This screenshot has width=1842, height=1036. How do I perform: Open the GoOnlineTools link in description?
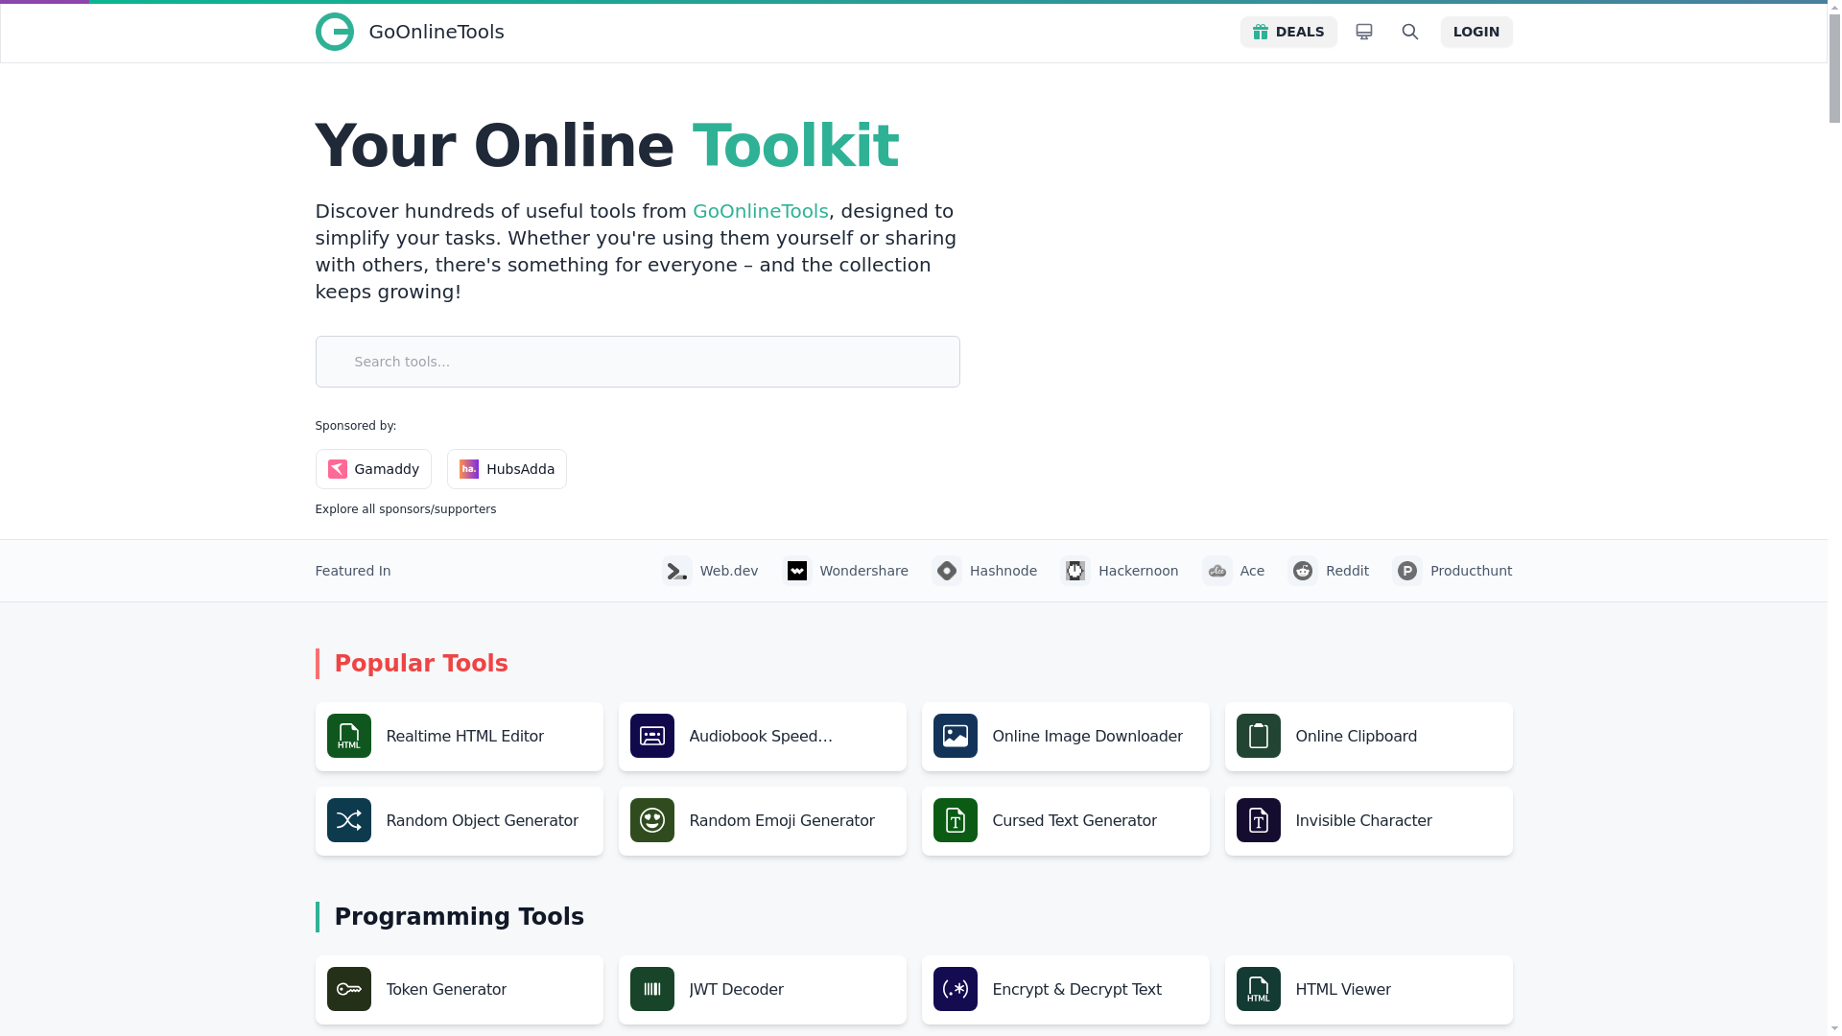tap(761, 211)
